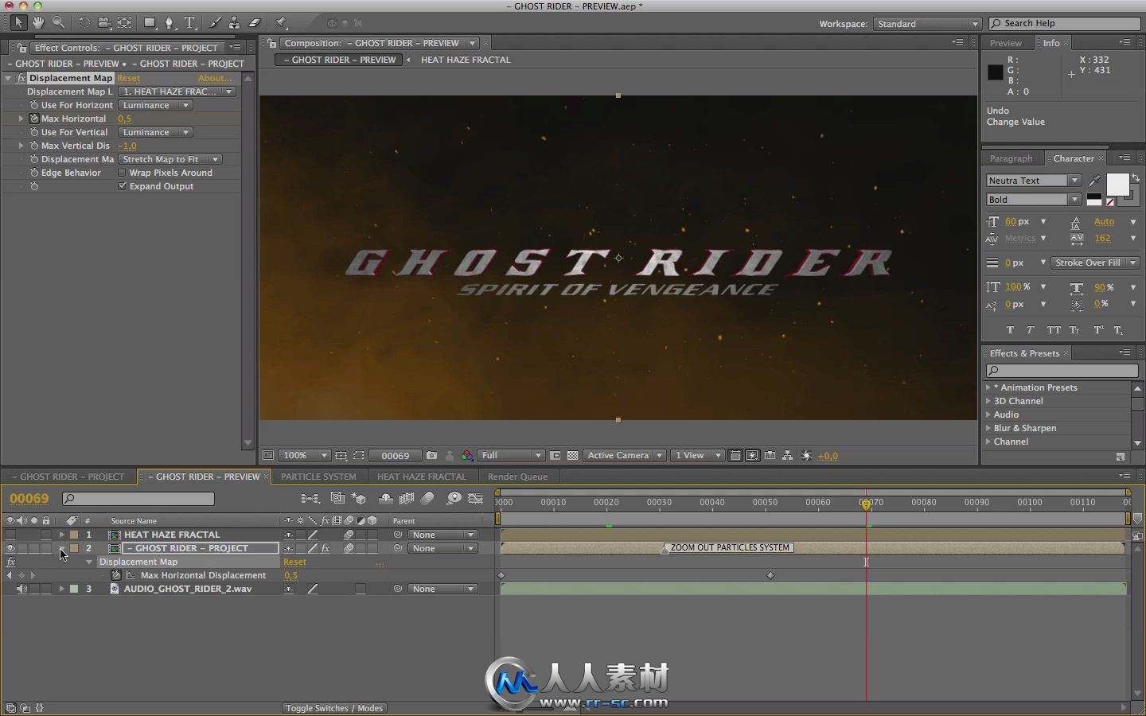Select the Selection arrow tool

point(18,23)
